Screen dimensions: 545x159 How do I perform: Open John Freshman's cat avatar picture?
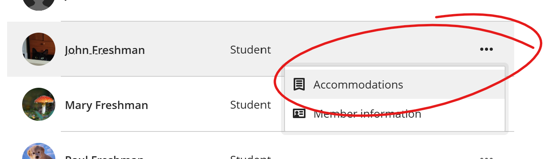pyautogui.click(x=38, y=49)
